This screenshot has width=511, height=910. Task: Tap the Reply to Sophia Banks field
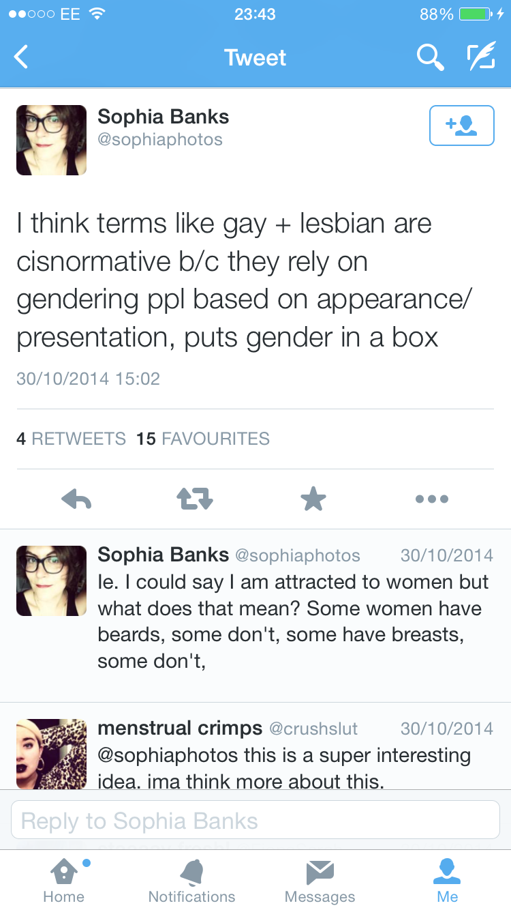[255, 821]
